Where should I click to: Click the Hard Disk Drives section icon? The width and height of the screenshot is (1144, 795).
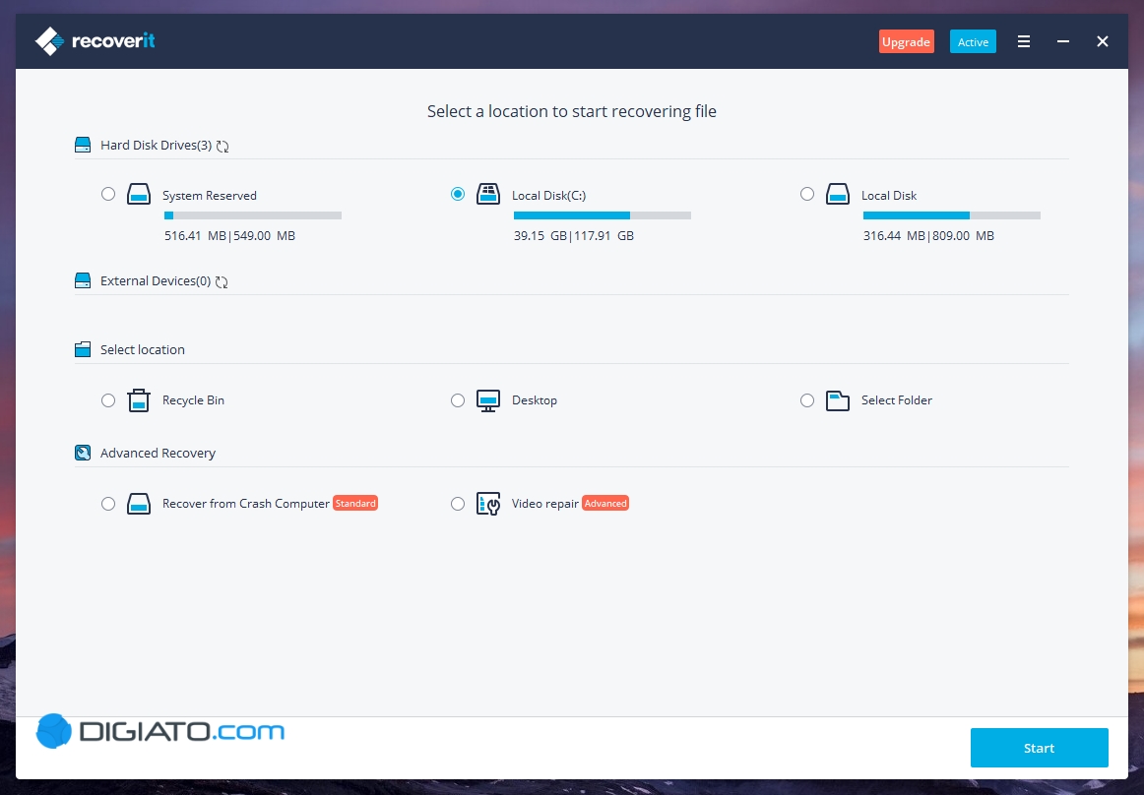[x=83, y=146]
